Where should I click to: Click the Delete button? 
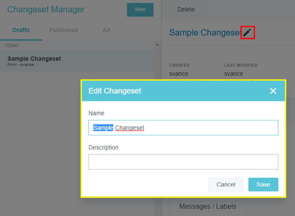tap(186, 9)
